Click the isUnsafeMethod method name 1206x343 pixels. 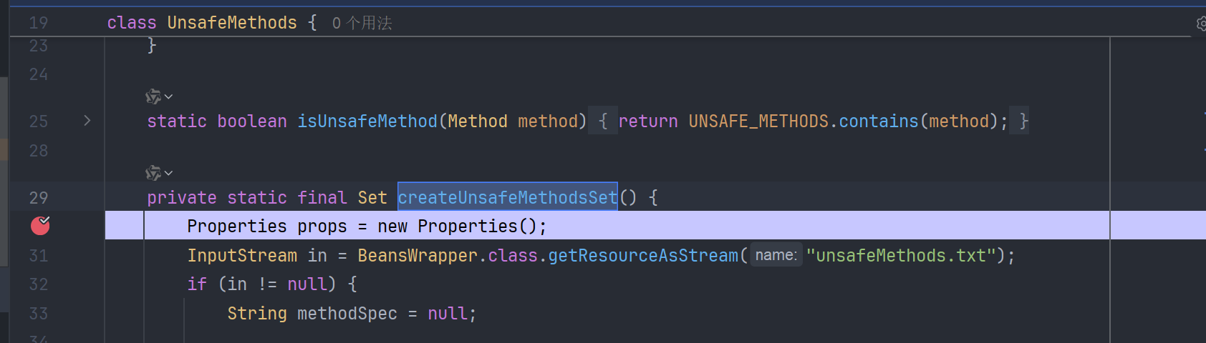tap(367, 121)
